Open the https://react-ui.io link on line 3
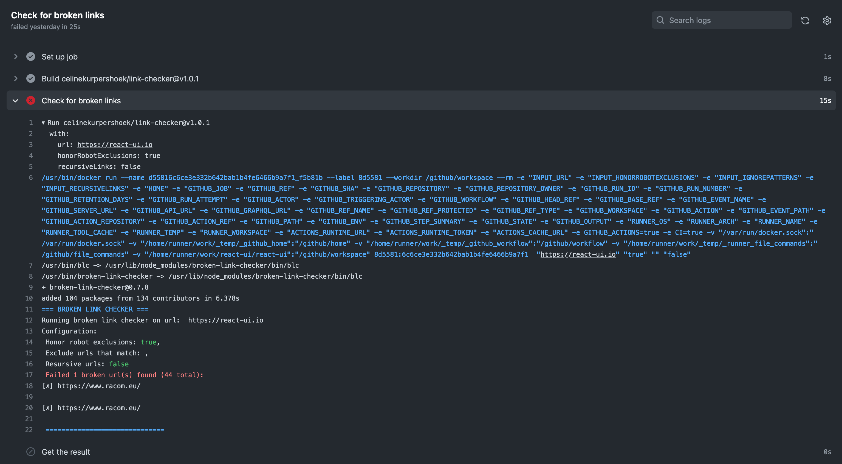This screenshot has height=464, width=842. pos(114,145)
